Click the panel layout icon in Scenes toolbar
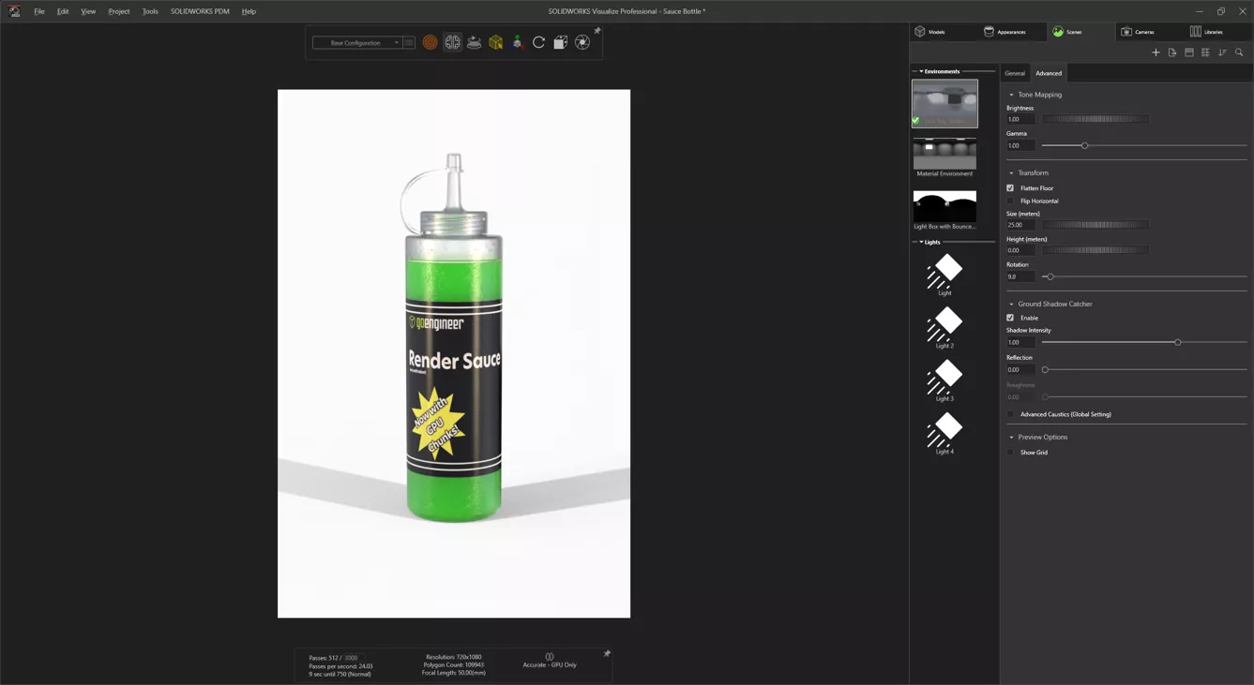This screenshot has height=685, width=1254. (x=1189, y=52)
